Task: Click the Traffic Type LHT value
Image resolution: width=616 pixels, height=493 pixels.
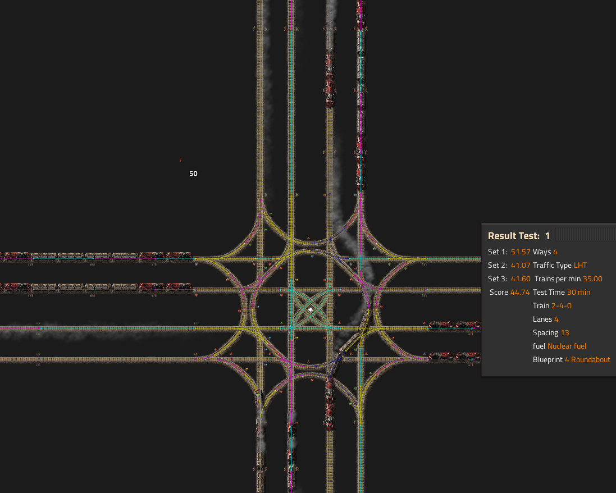Action: 580,265
